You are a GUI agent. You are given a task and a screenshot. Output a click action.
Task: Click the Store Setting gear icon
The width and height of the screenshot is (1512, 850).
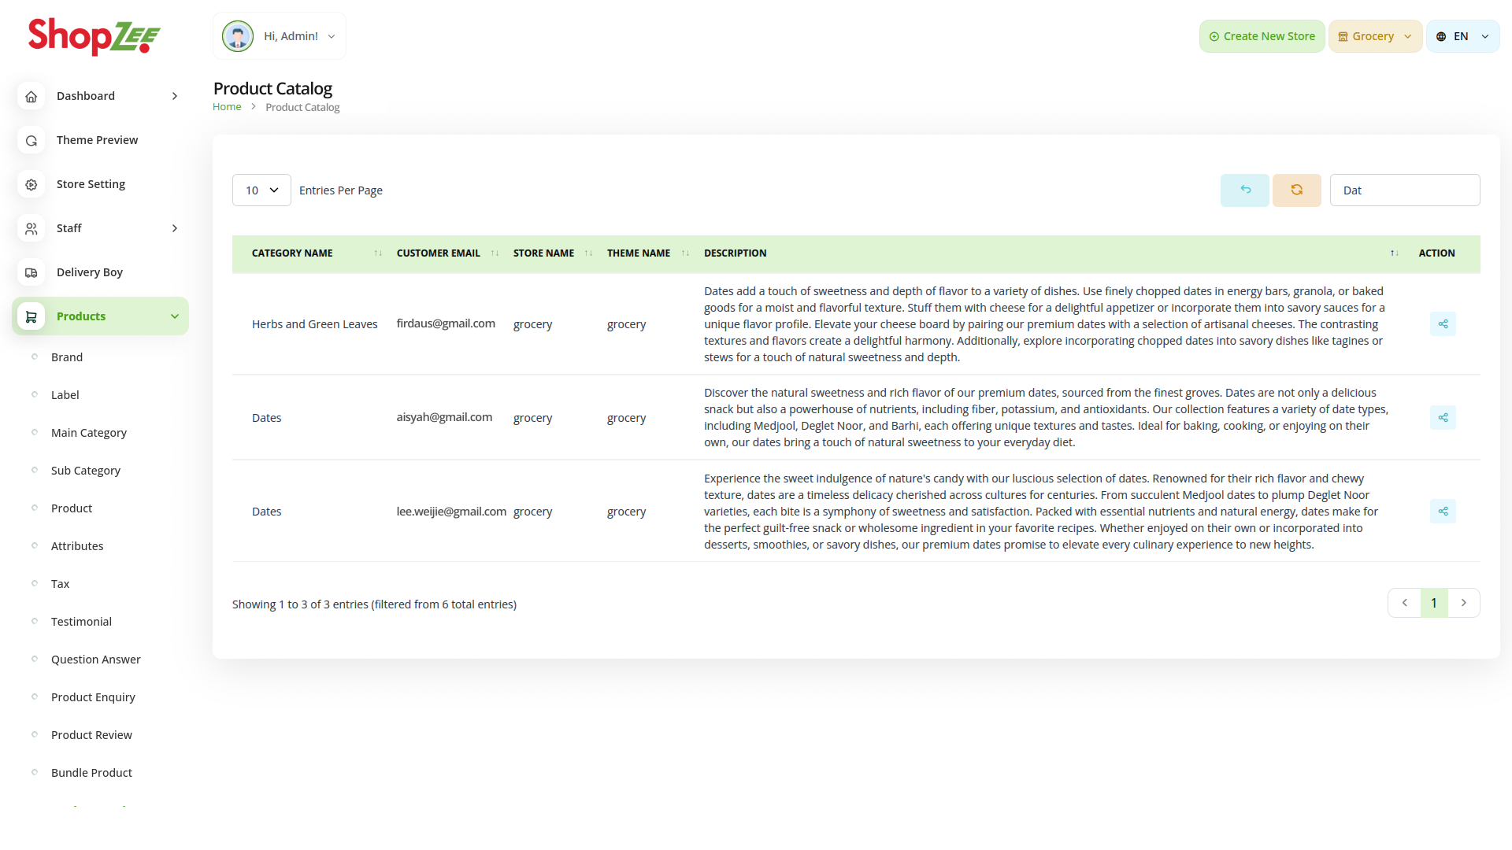pos(31,184)
